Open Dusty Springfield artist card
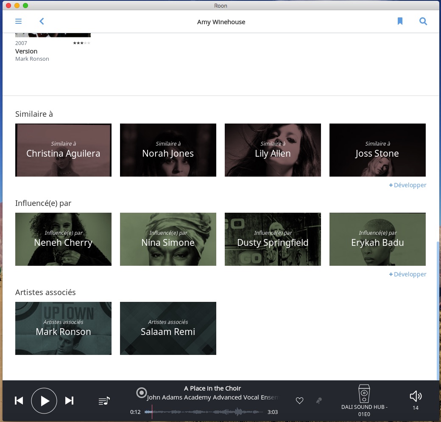 273,239
